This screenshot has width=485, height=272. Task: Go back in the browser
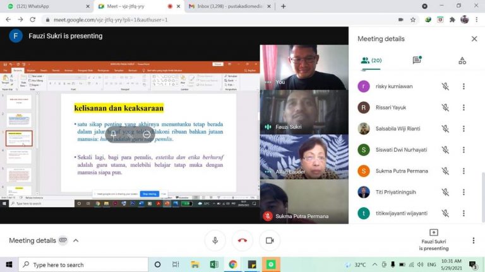[x=8, y=20]
